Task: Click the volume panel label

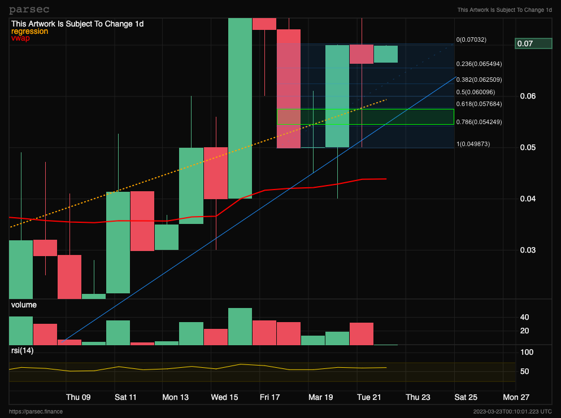Action: tap(24, 305)
